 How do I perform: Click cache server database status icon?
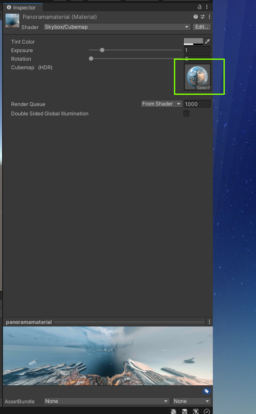tap(185, 411)
